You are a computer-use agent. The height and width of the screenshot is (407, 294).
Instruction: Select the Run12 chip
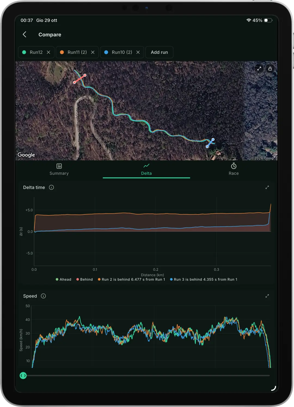click(36, 52)
